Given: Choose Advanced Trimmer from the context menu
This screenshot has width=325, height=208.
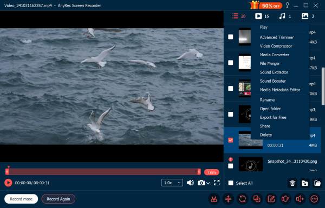Looking at the screenshot, I should pos(277,37).
